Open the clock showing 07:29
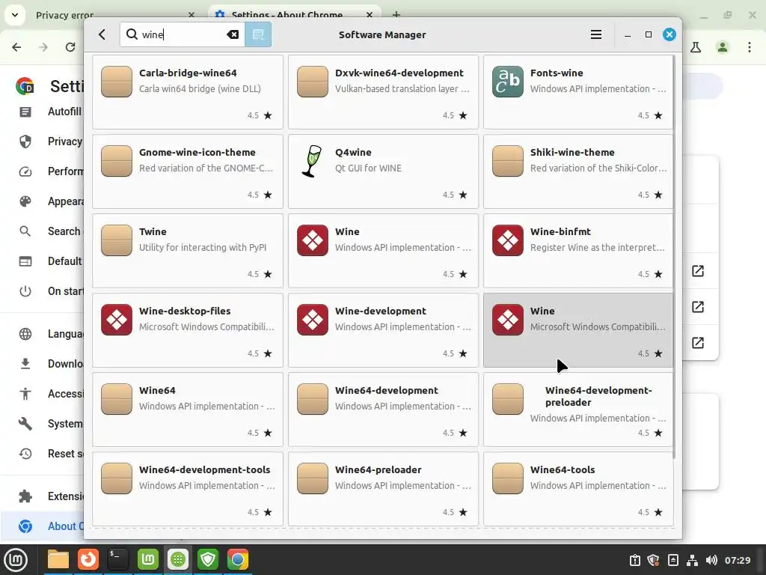Viewport: 766px width, 575px height. point(737,560)
